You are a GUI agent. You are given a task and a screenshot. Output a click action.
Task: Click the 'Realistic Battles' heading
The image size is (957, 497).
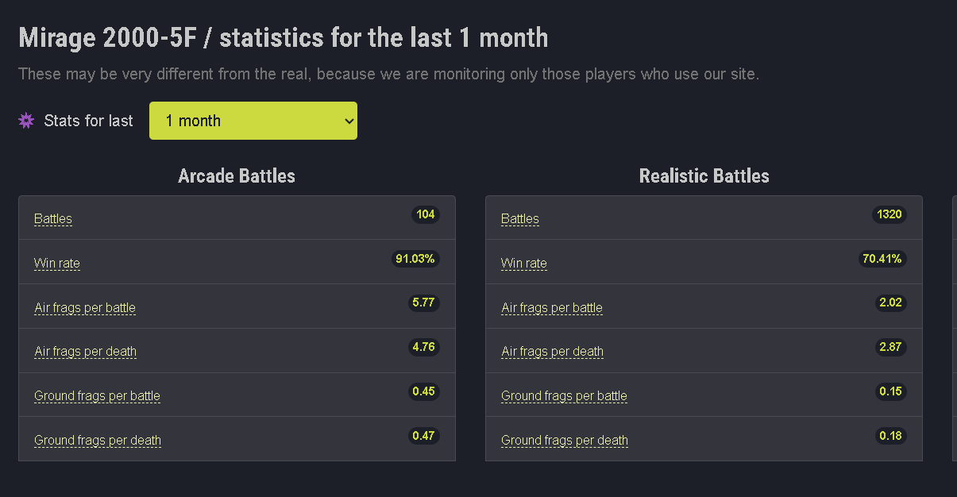tap(704, 176)
